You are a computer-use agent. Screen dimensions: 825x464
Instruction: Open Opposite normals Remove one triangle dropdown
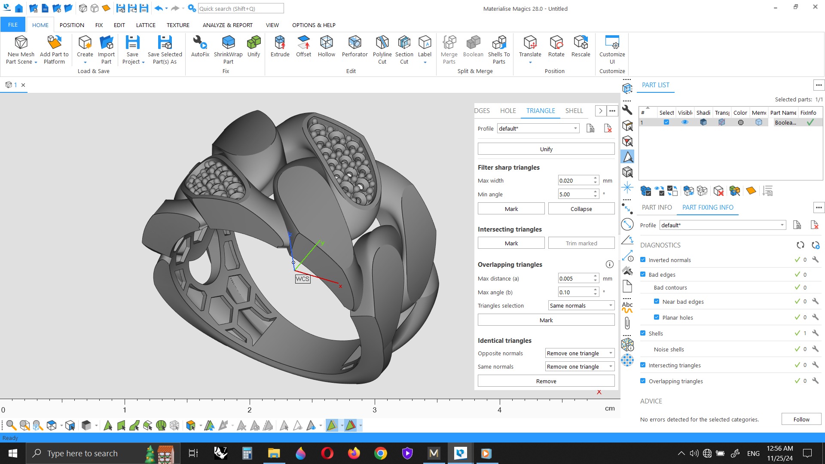(x=580, y=353)
